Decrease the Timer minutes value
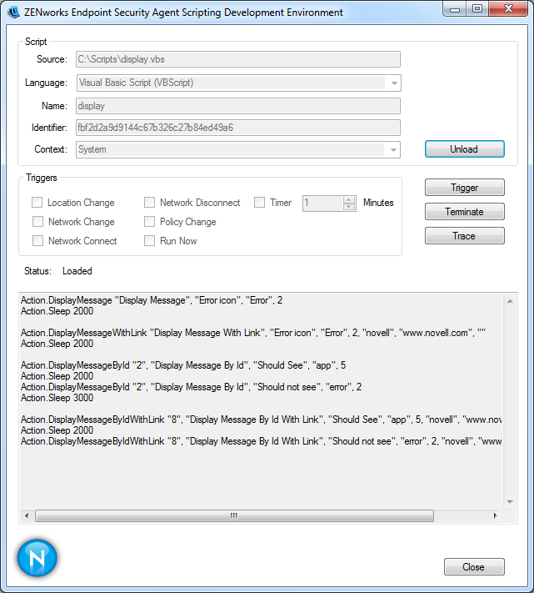Image resolution: width=534 pixels, height=593 pixels. (349, 207)
